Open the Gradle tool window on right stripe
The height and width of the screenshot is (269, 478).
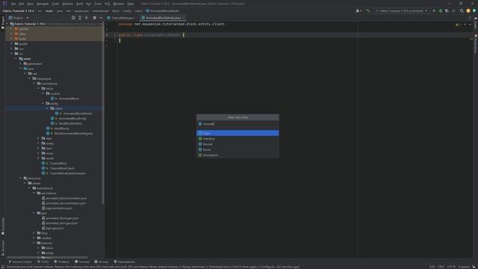pyautogui.click(x=475, y=24)
